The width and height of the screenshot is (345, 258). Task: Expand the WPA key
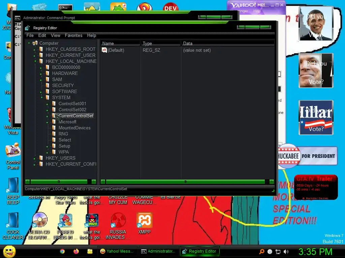(x=47, y=153)
